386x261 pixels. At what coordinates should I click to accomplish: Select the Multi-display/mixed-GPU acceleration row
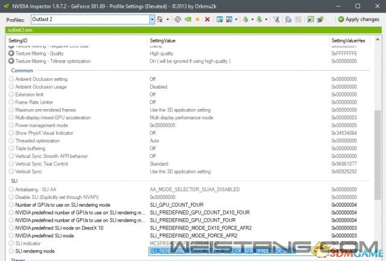point(189,118)
